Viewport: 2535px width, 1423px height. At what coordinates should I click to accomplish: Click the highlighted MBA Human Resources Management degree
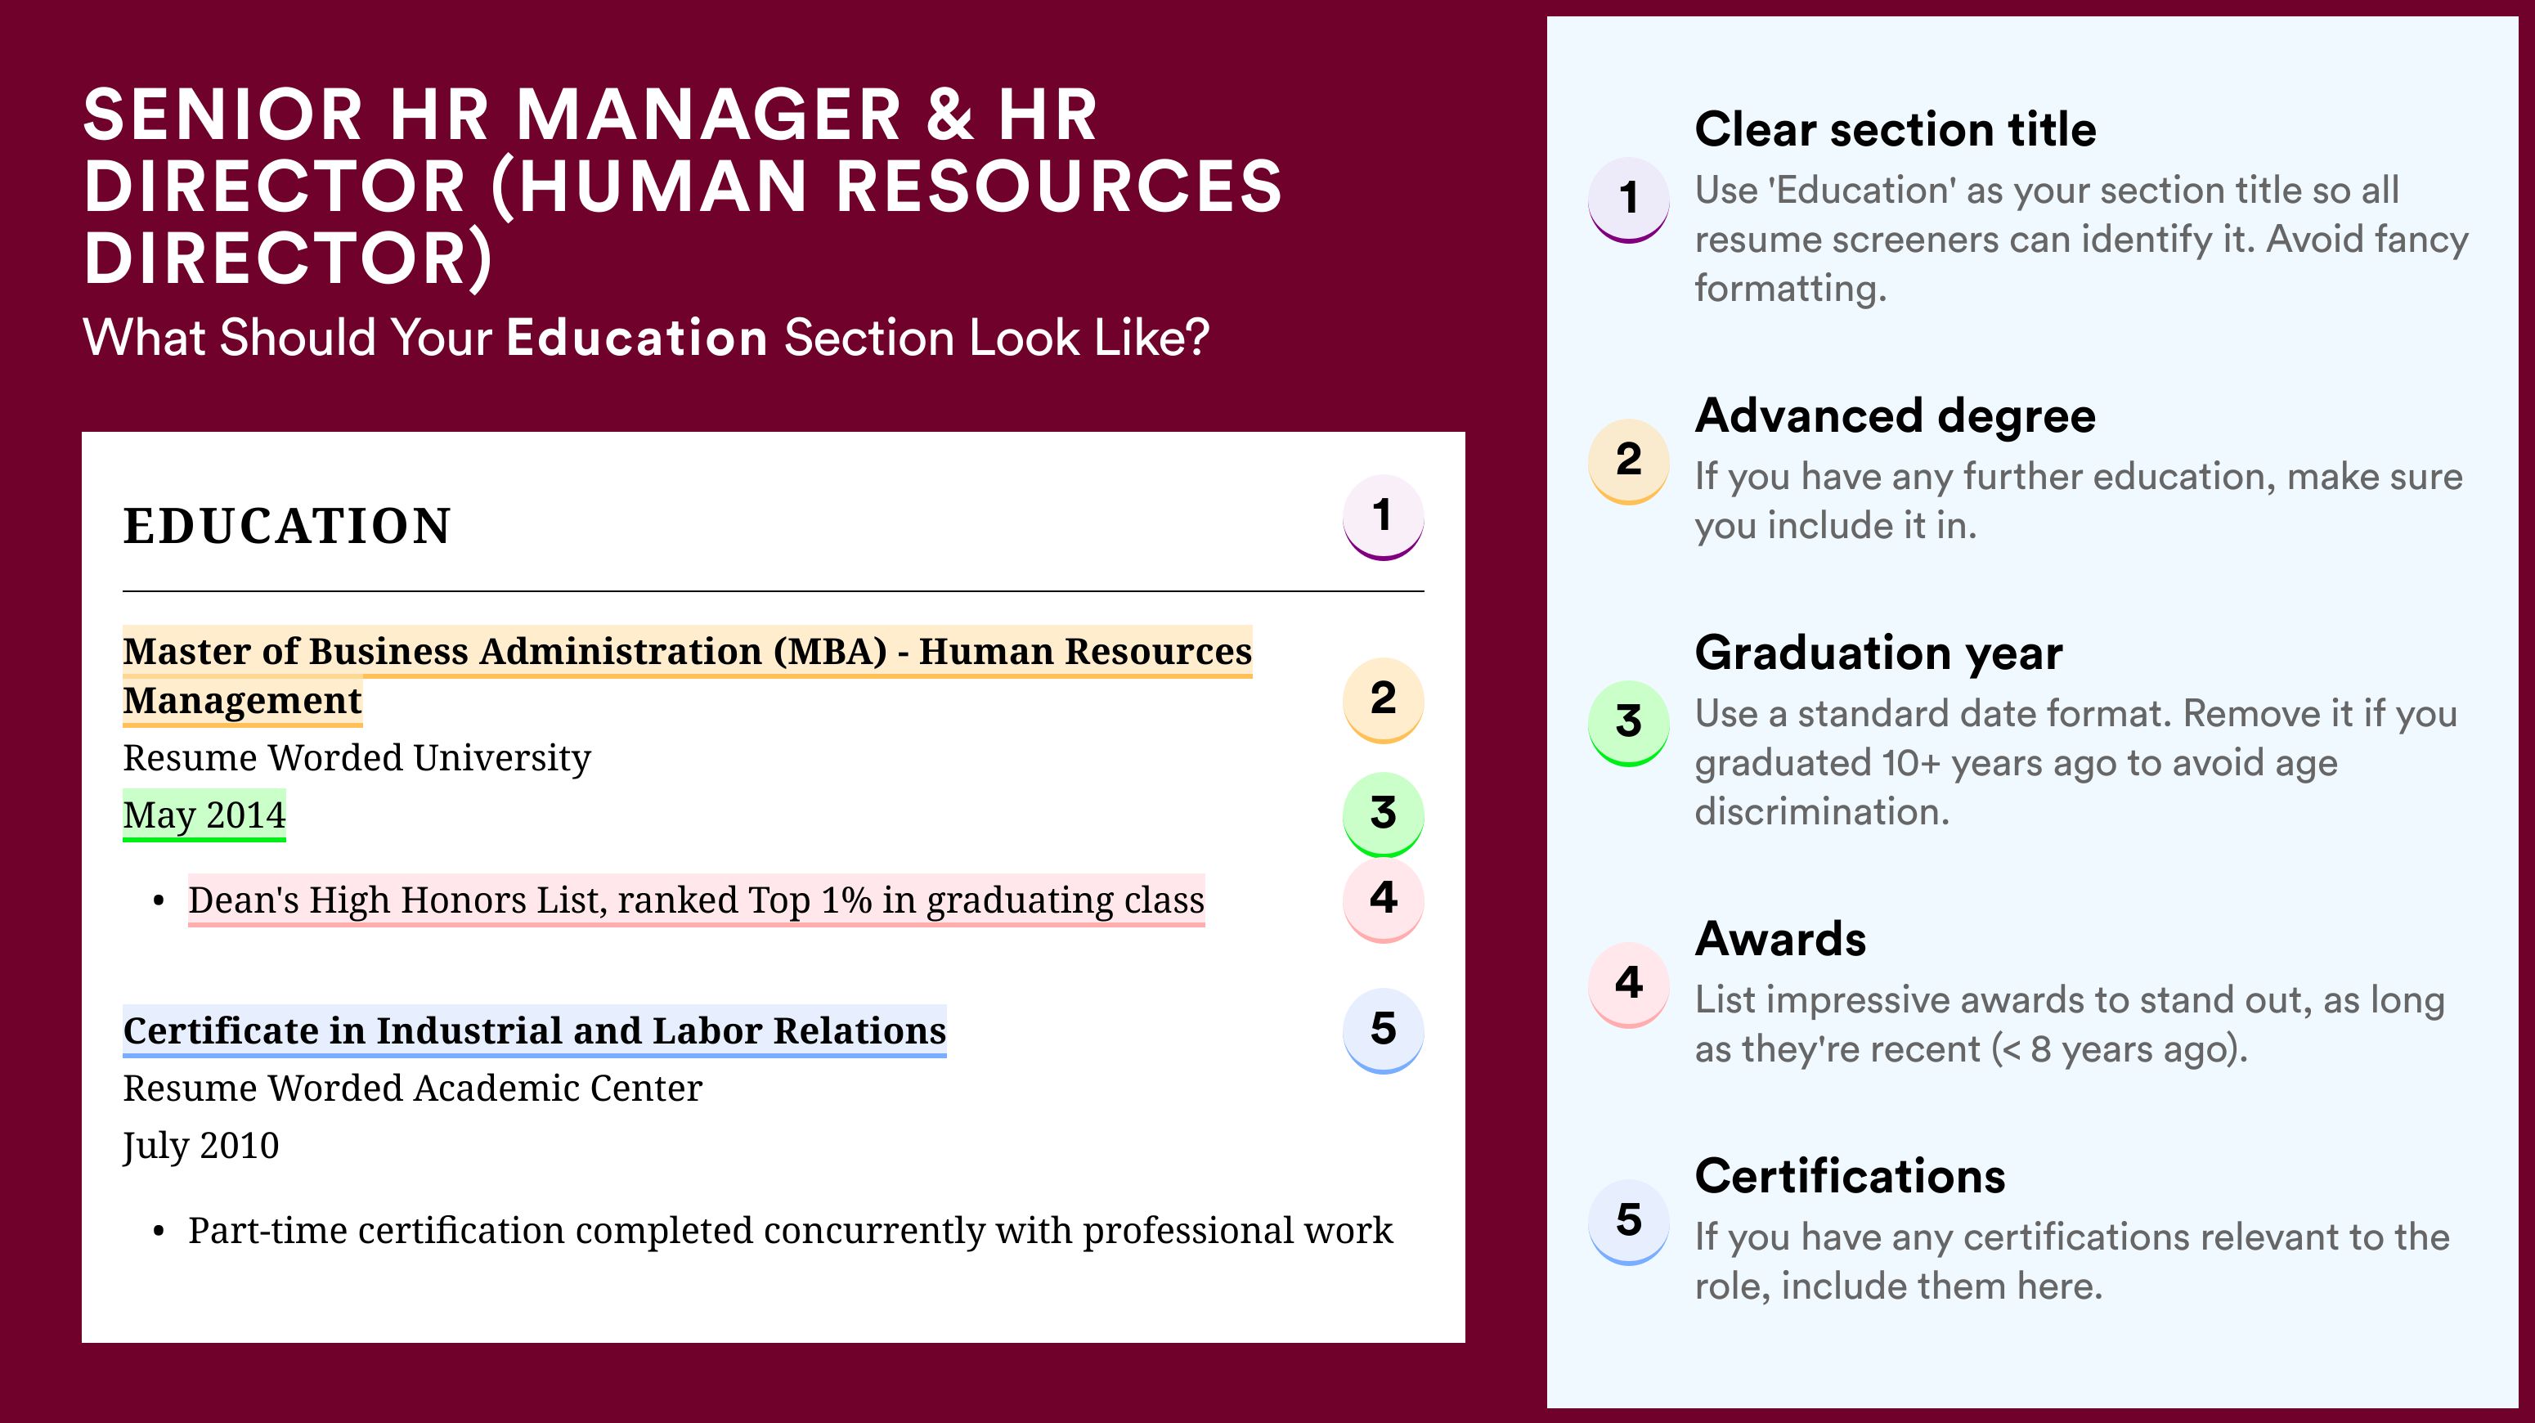(687, 676)
